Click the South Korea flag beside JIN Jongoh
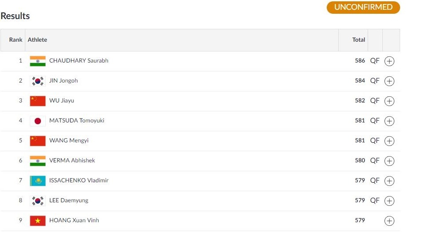Screen dimensions: 429x232 38,81
